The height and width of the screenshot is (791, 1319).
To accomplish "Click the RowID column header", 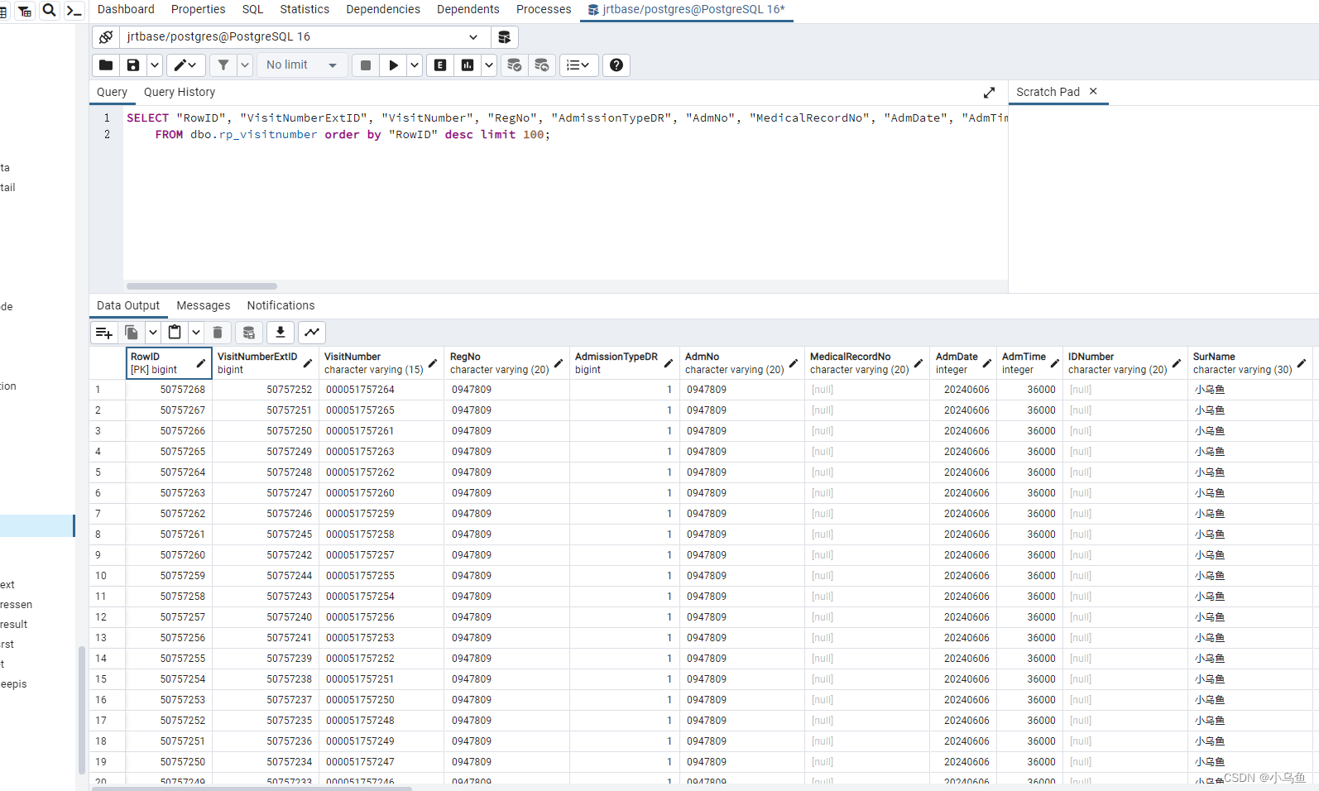I will pos(169,363).
